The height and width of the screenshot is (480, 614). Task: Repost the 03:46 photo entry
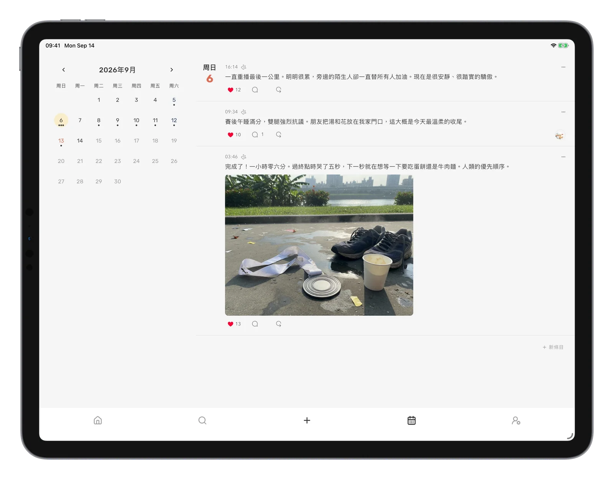(279, 324)
